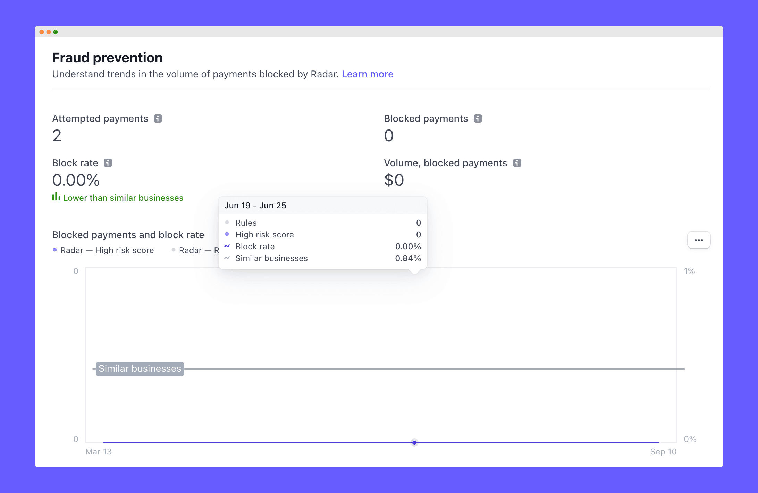This screenshot has width=758, height=493.
Task: Open the chart overflow ellipsis menu
Action: click(x=699, y=240)
